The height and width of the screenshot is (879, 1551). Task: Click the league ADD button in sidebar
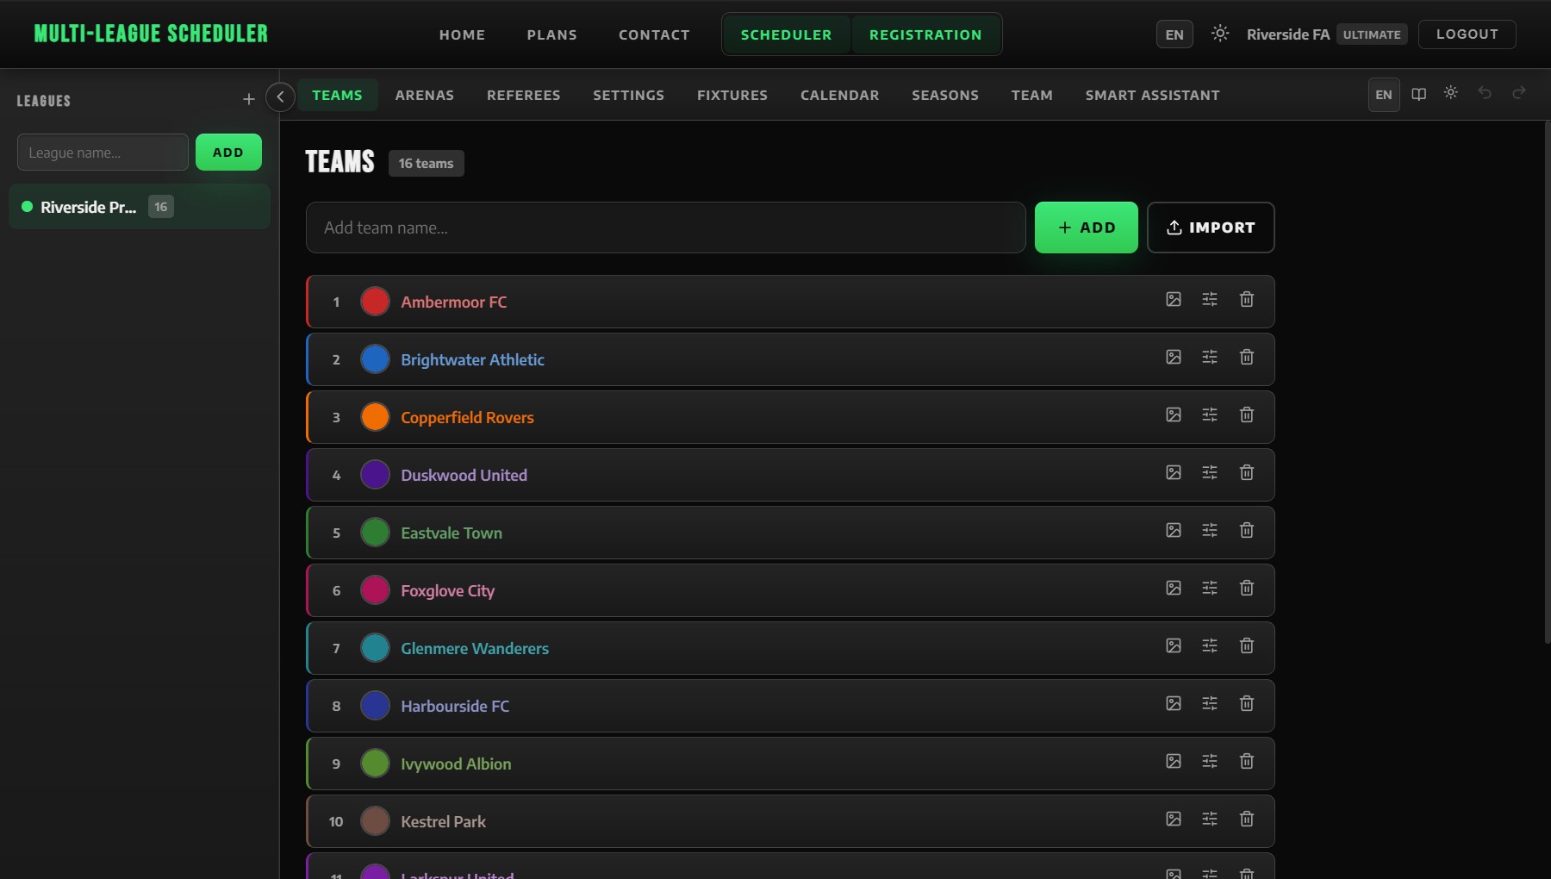coord(228,153)
